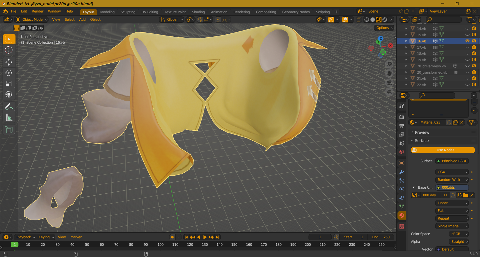Switch orthographic/perspective grid icon
Screen dimensions: 480x257
point(389,92)
